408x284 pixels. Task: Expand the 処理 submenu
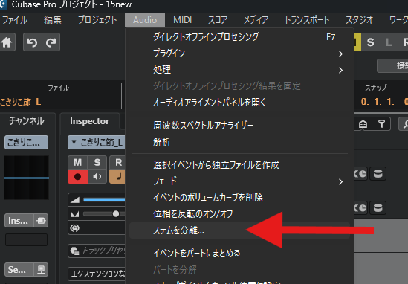click(239, 70)
